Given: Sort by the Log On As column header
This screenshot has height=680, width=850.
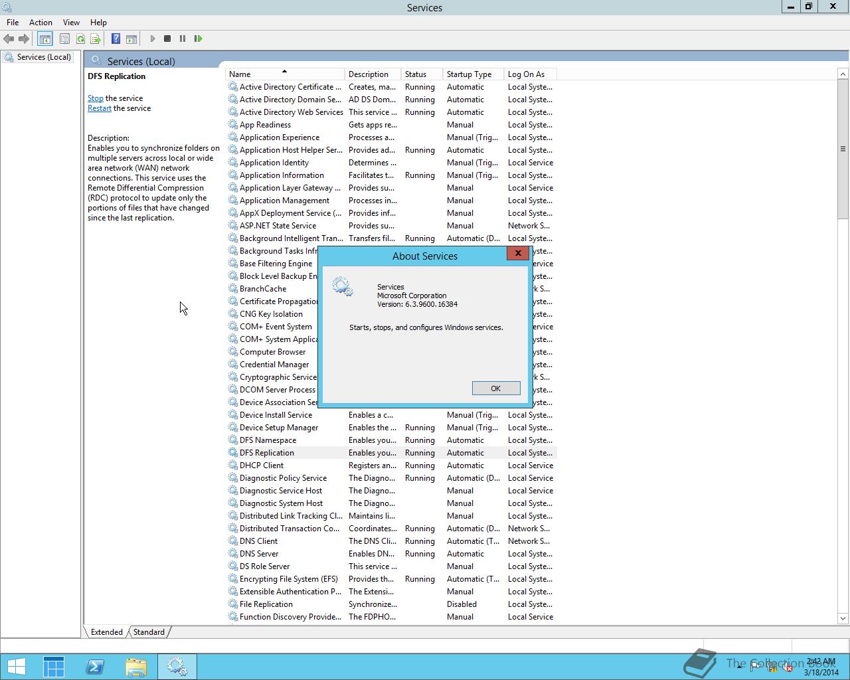Looking at the screenshot, I should [x=530, y=74].
